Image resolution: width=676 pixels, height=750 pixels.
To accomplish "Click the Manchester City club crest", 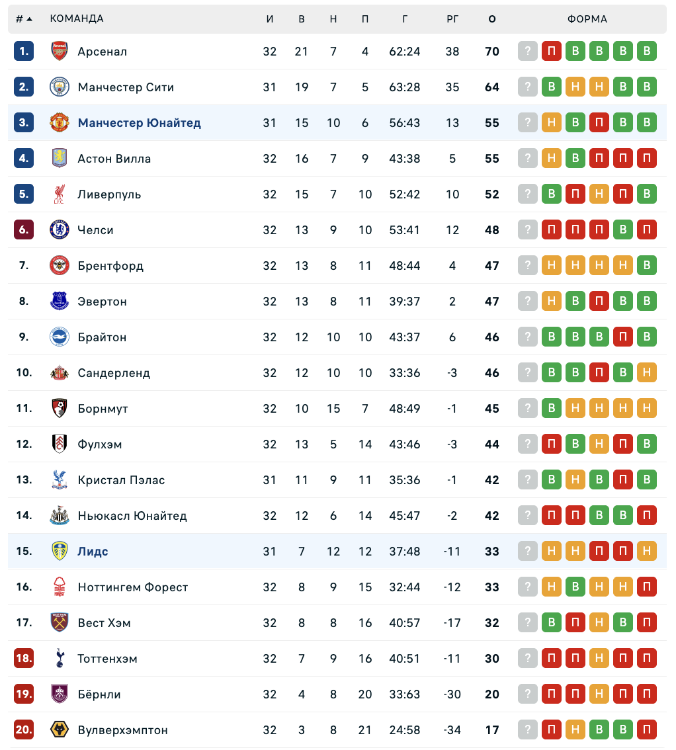I will 60,87.
